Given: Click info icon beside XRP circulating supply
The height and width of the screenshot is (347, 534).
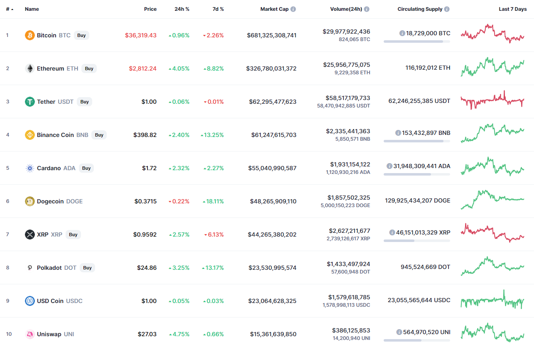Looking at the screenshot, I should pos(392,232).
